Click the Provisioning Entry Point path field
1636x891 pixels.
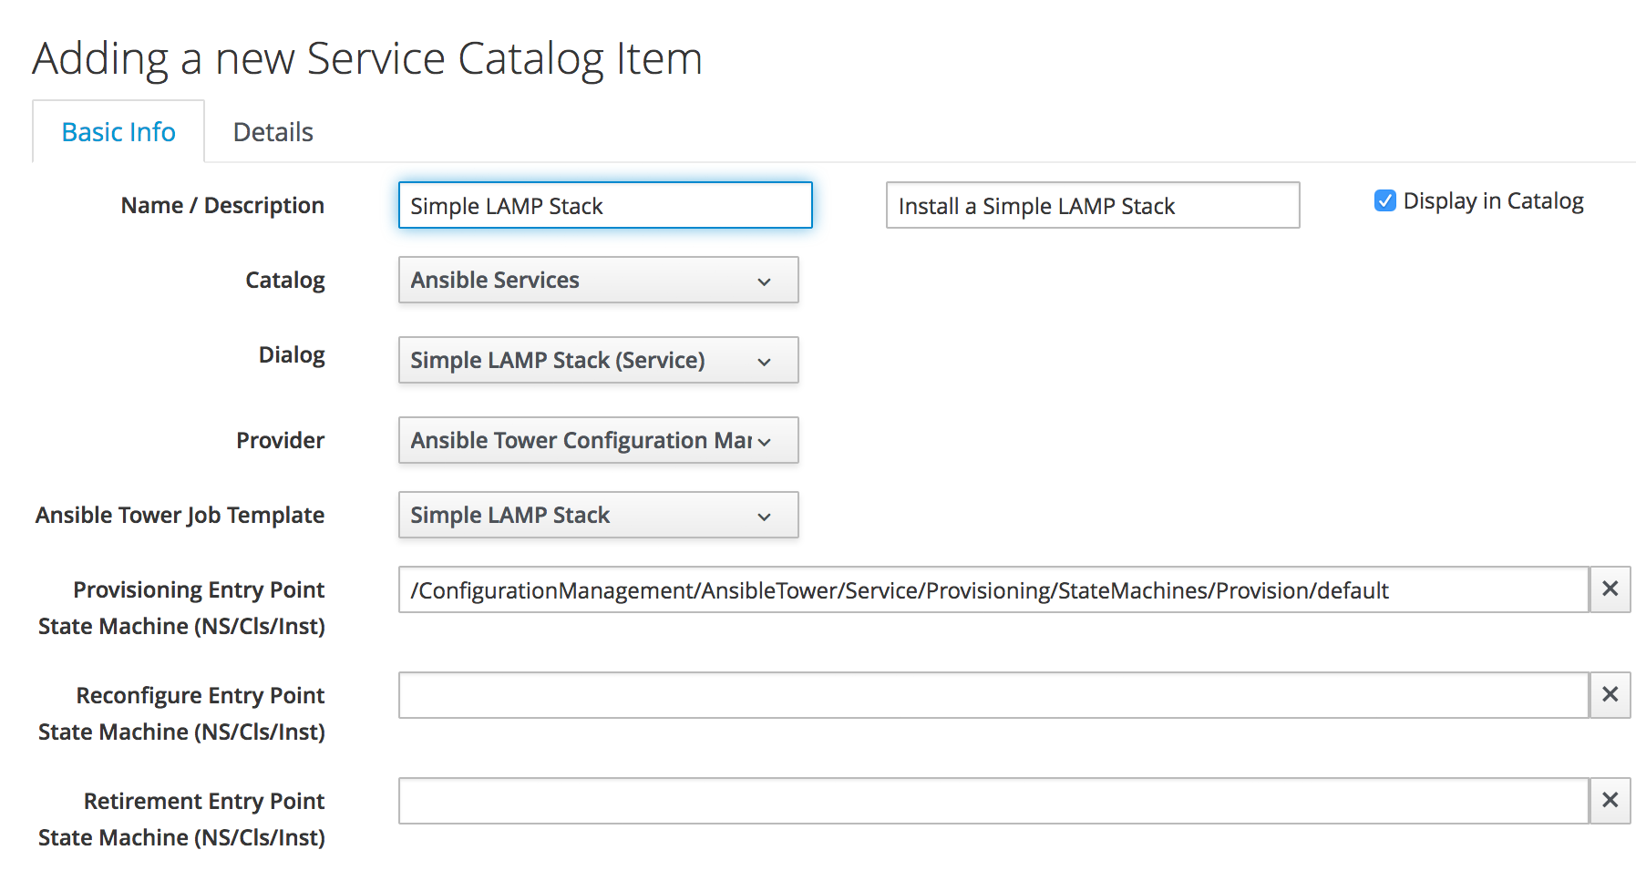[993, 590]
